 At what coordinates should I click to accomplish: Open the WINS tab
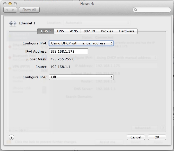[74, 31]
